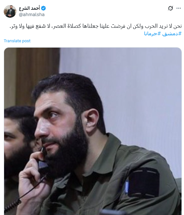This screenshot has width=184, height=215.
Task: Click the wooden panel behind the men
Action: click(37, 77)
